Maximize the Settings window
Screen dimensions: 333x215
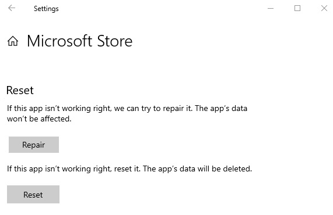(297, 8)
